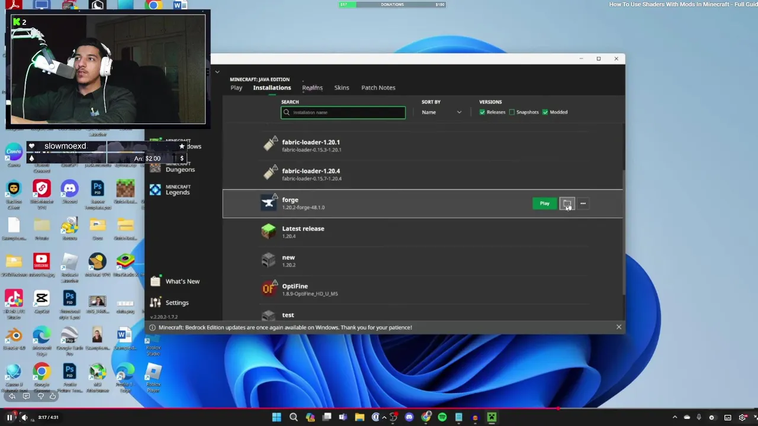Select the Installations tab

pos(272,88)
